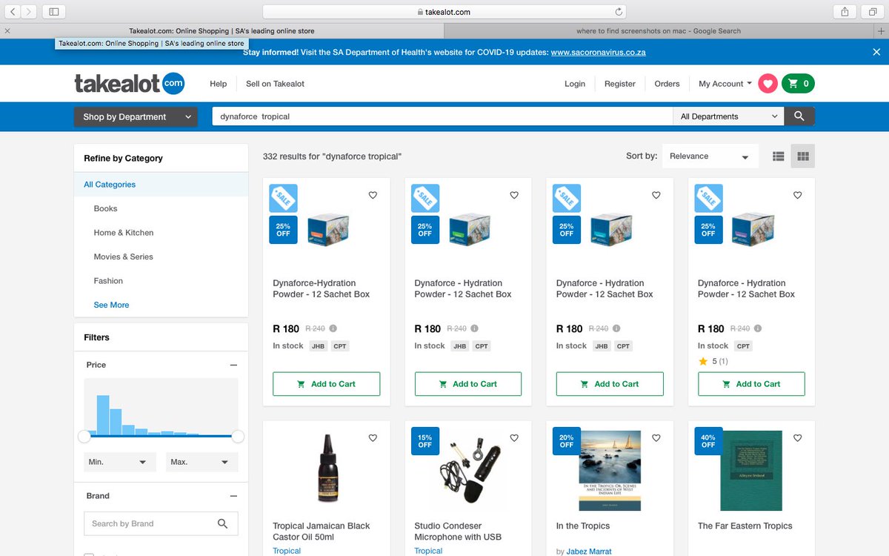
Task: Open Sell on Takealot link
Action: [x=276, y=84]
